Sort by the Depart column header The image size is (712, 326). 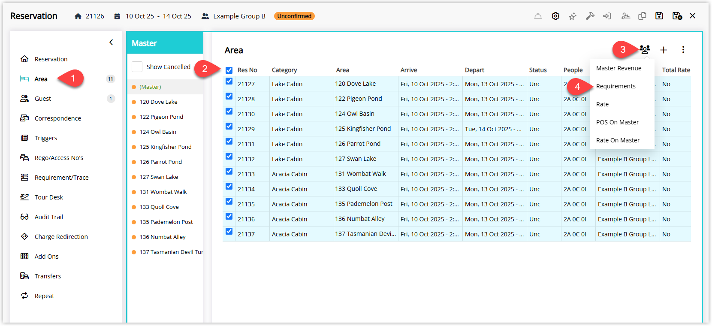coord(474,70)
